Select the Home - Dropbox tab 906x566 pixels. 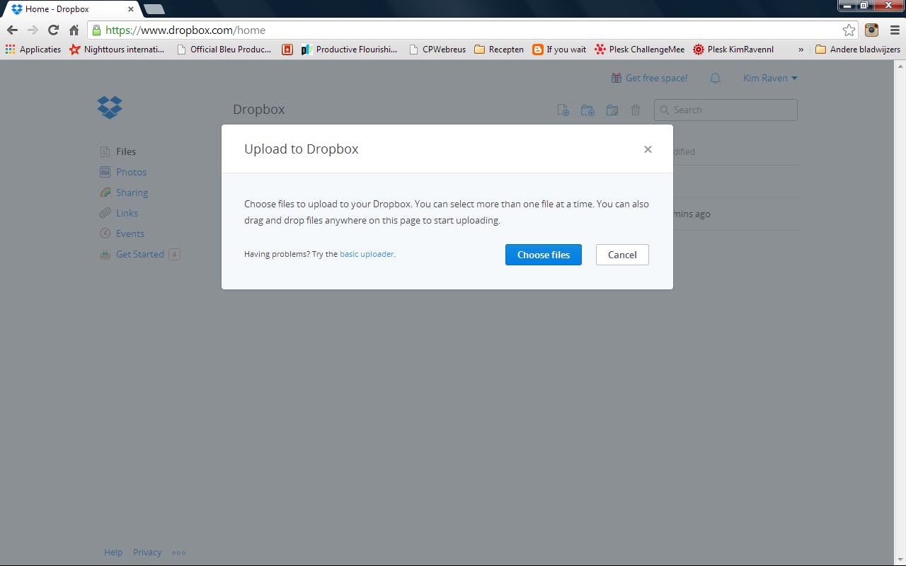(71, 9)
